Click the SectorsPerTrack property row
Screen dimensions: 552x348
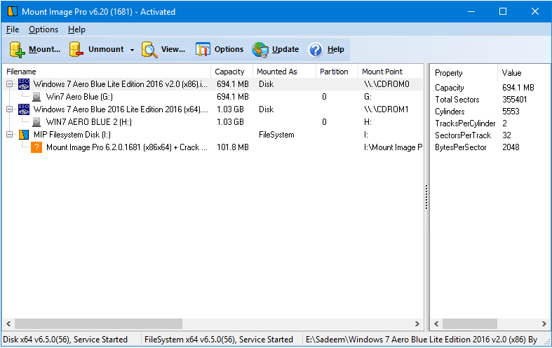pos(490,135)
